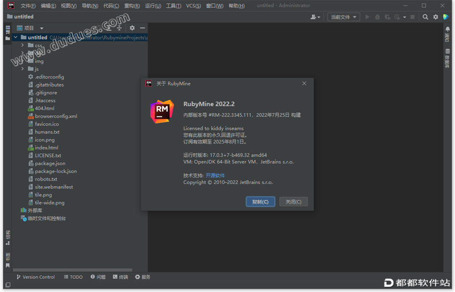Click Expand All icon in project panel
This screenshot has width=455, height=292.
point(109,28)
